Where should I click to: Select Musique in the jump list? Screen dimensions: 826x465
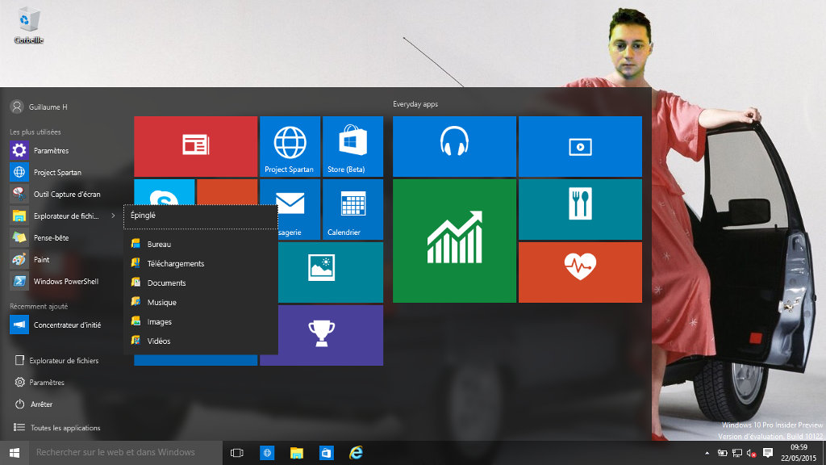[x=201, y=303]
